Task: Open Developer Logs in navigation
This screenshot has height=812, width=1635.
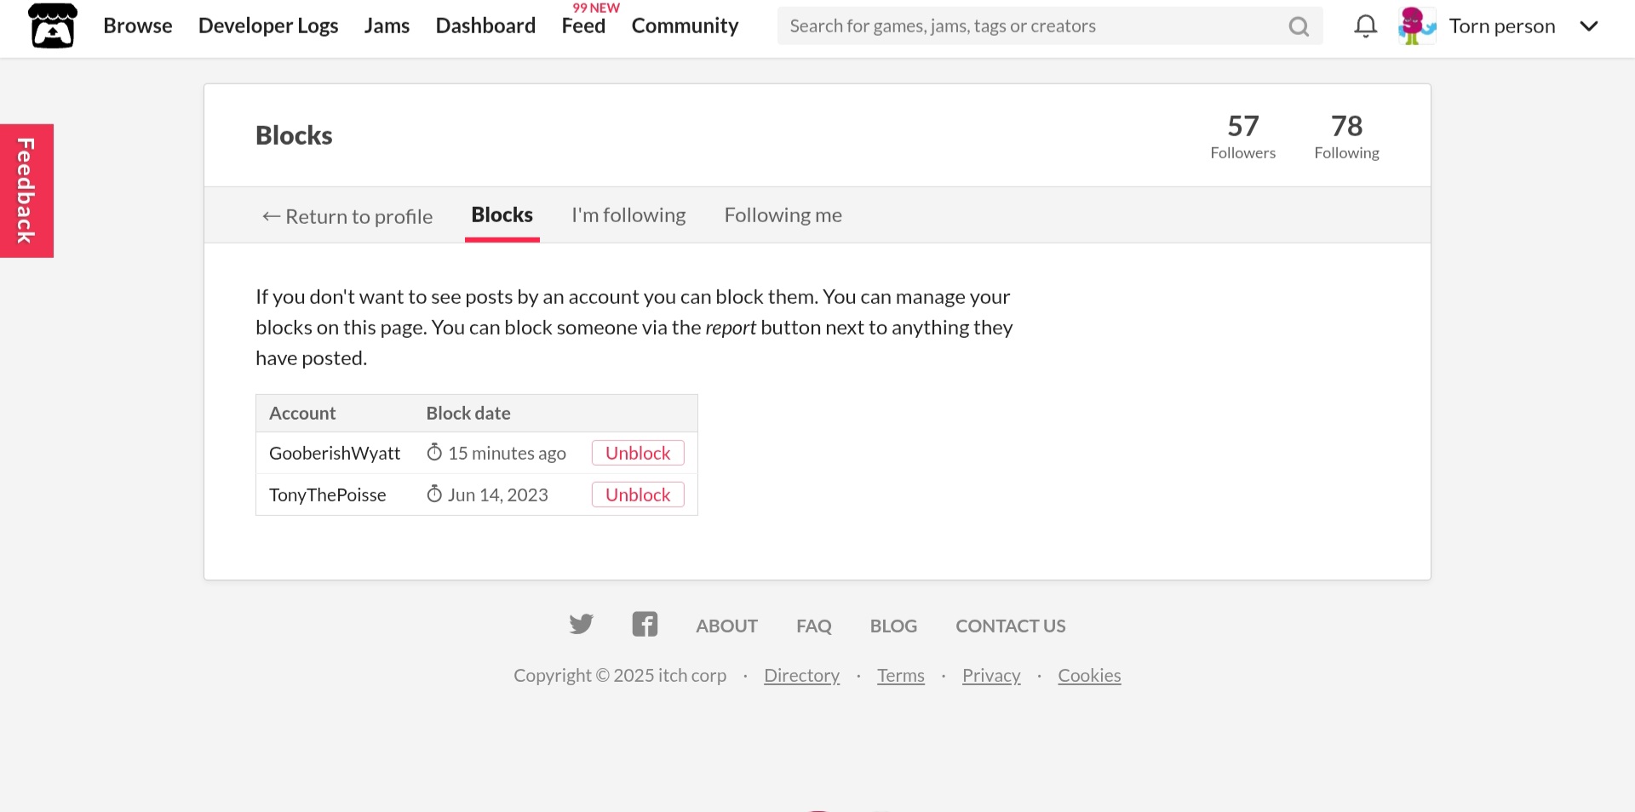Action: 268,26
